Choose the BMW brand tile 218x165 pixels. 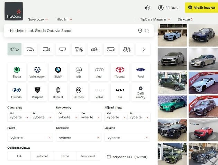coord(58,72)
